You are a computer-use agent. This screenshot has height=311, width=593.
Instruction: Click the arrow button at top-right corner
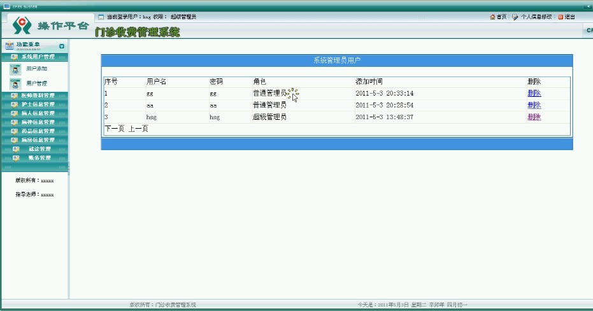click(x=587, y=6)
